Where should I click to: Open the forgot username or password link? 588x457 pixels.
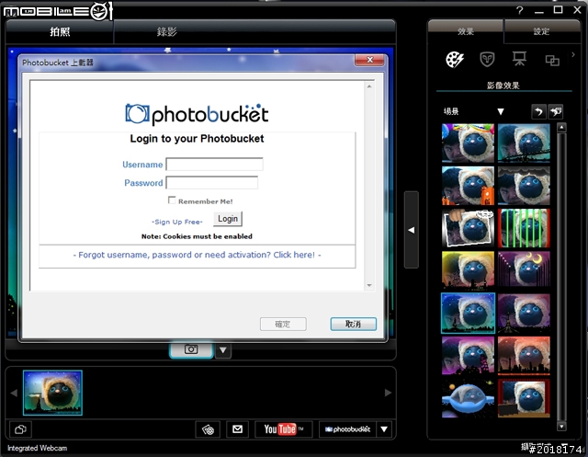tap(197, 255)
